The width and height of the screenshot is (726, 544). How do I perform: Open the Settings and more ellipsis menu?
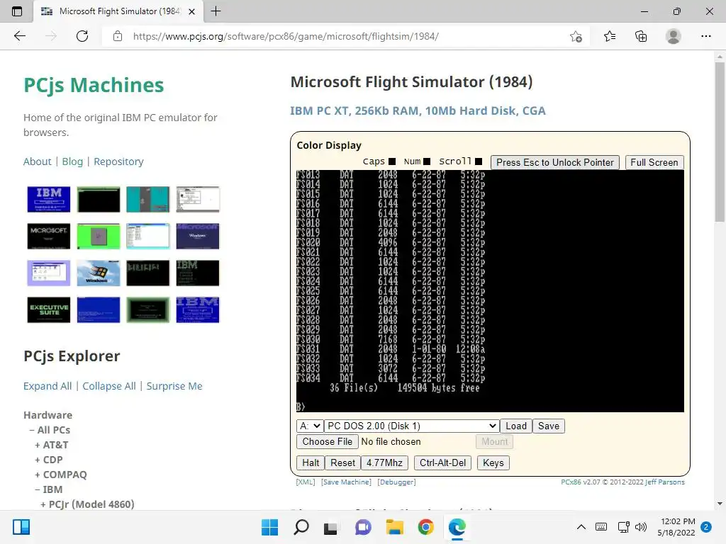pos(705,36)
